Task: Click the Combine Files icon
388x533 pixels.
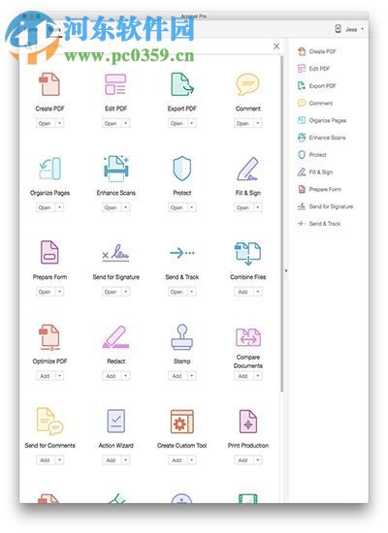Action: (x=247, y=253)
